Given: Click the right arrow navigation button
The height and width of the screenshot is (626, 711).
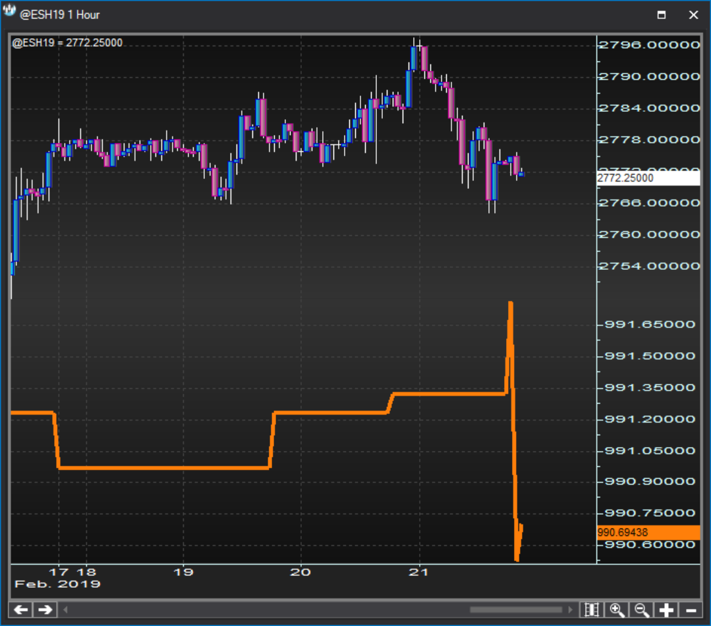Looking at the screenshot, I should coord(45,610).
